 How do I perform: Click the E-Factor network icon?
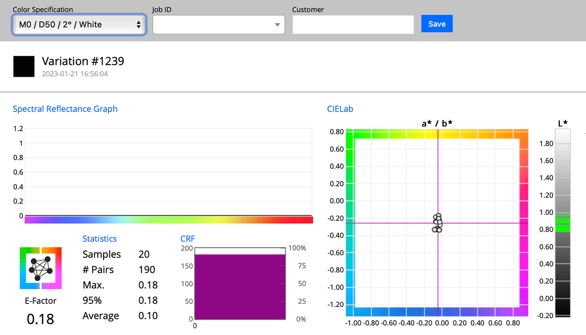(41, 268)
